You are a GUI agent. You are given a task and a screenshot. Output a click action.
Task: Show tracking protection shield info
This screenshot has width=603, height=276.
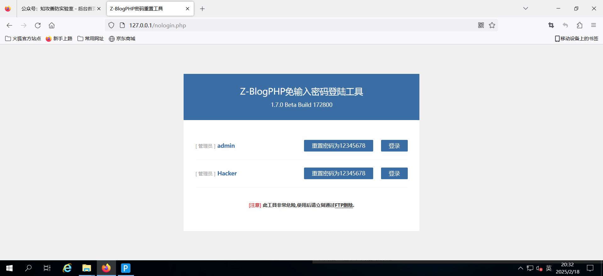coord(111,25)
